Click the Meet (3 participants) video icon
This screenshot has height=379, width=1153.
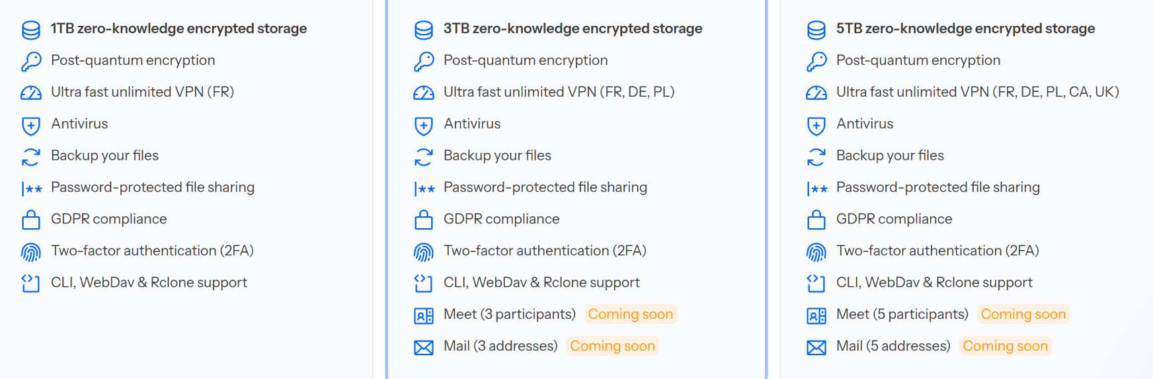(424, 316)
